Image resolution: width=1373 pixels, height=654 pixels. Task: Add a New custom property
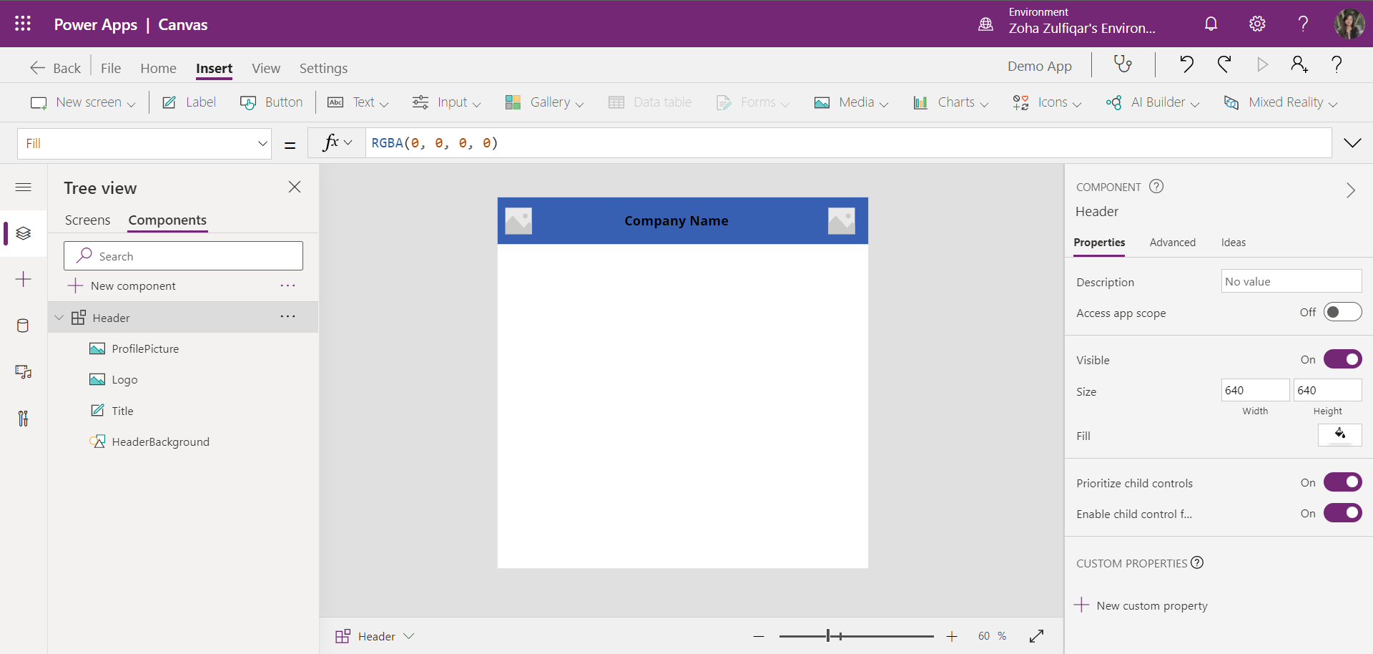coord(1151,605)
